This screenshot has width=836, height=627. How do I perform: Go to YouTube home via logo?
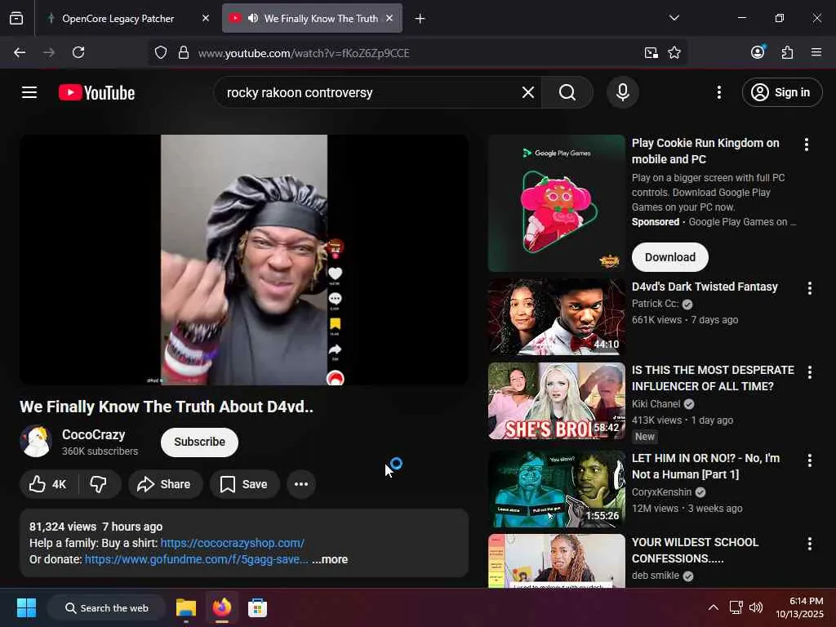tap(96, 93)
